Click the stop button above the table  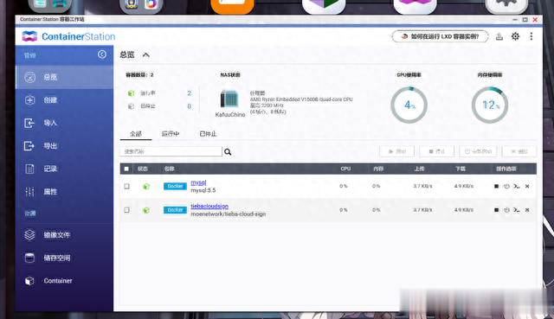[x=436, y=151]
